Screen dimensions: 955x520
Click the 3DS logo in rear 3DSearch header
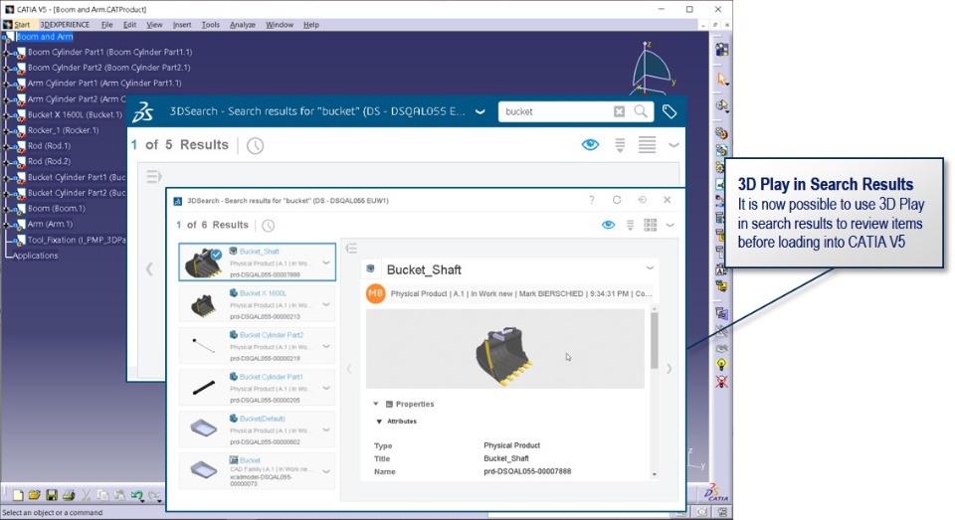[x=143, y=111]
